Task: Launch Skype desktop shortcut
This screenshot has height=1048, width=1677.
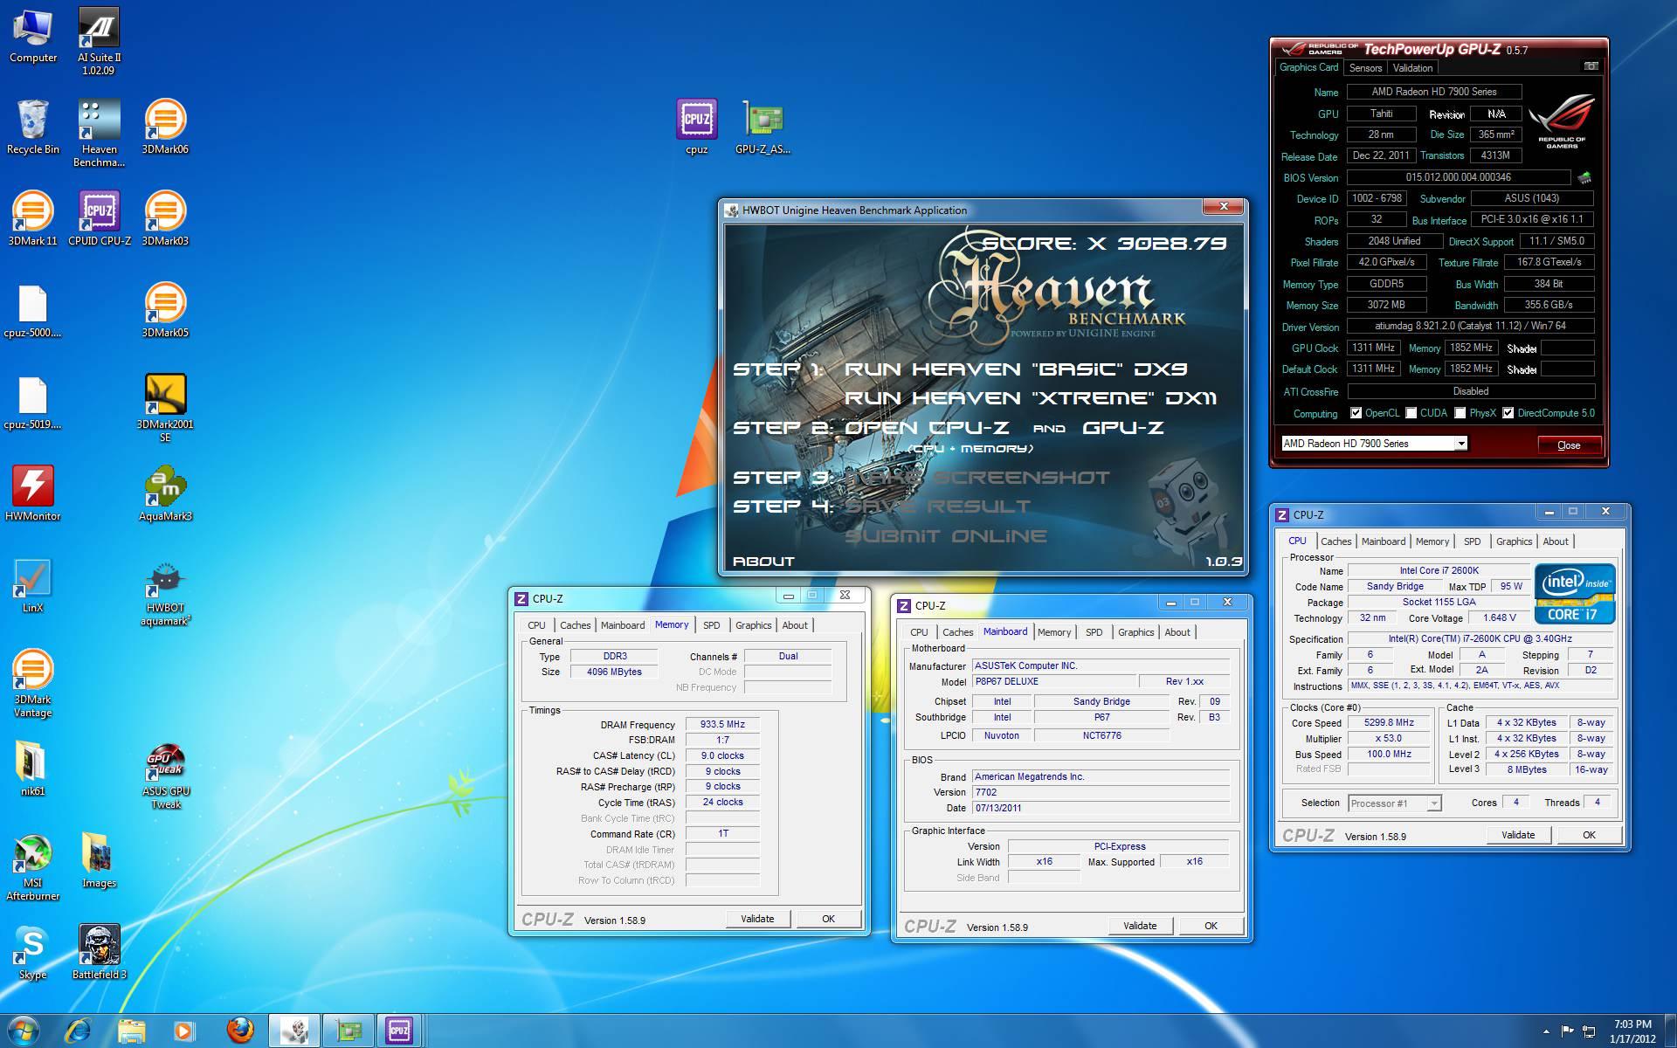Action: click(x=33, y=952)
